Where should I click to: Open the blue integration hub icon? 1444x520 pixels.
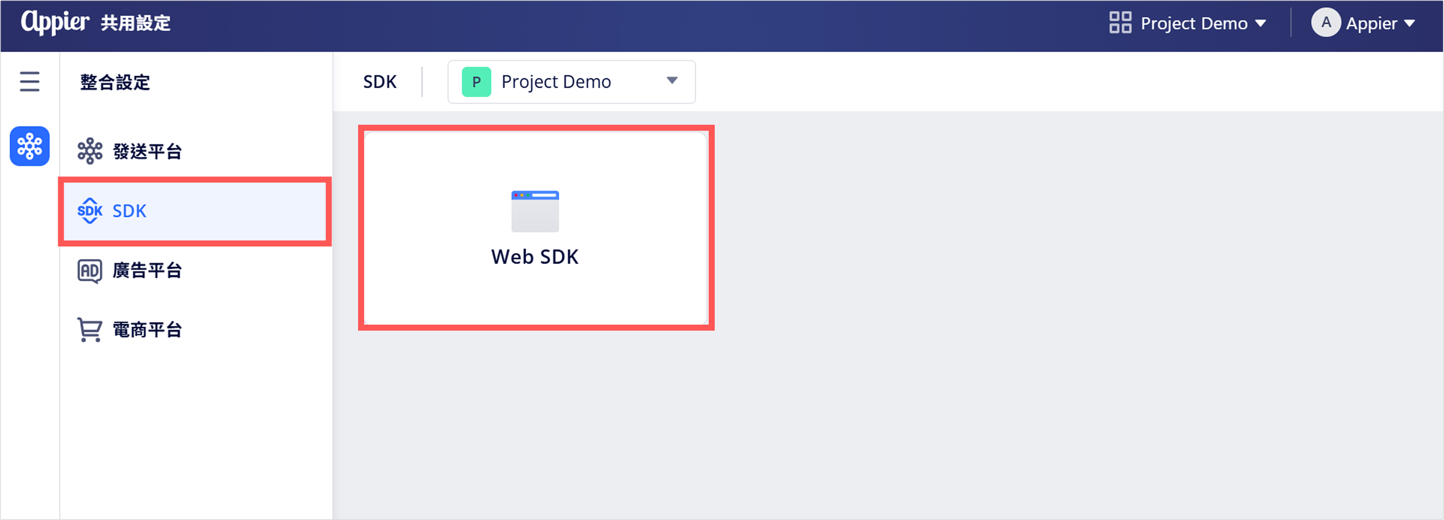[30, 146]
